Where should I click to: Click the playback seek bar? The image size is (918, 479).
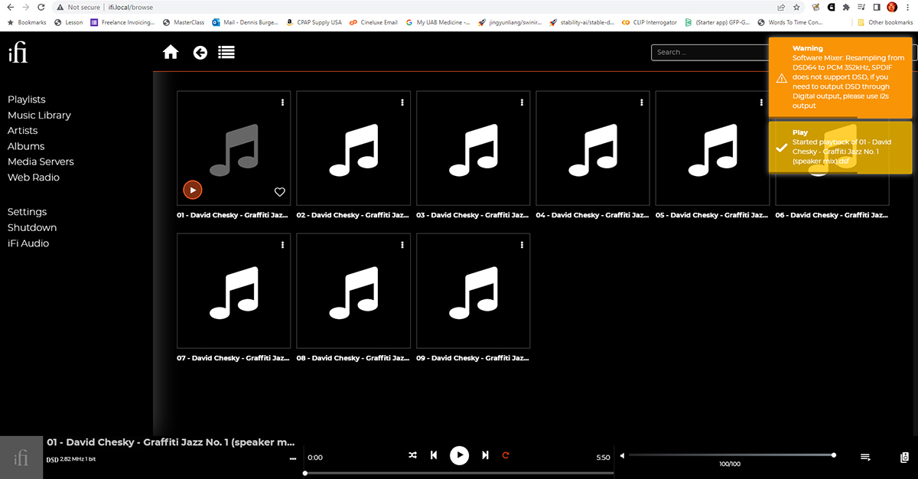coord(459,473)
